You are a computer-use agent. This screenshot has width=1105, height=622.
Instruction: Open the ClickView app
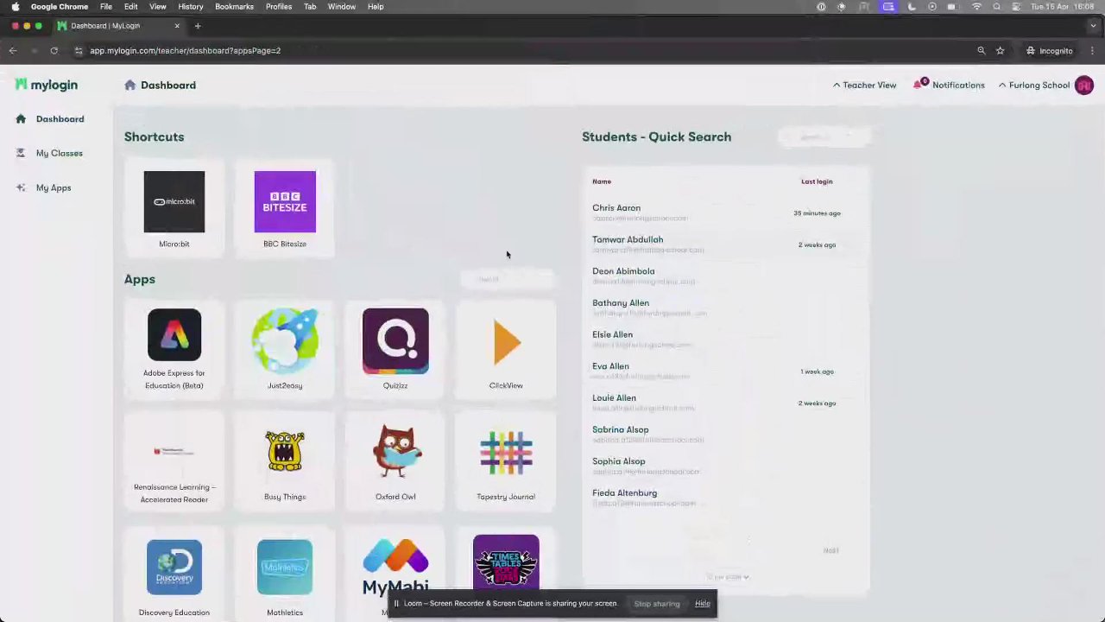point(506,350)
